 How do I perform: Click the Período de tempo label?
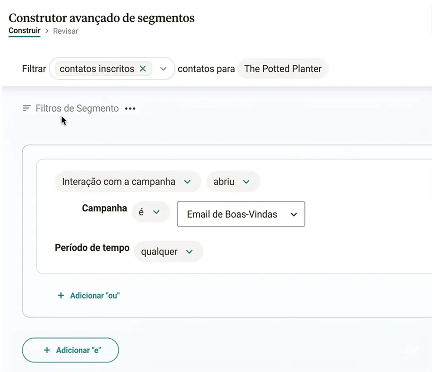pyautogui.click(x=92, y=248)
